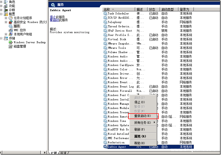Switch to the 扩展 tab

pos(54,153)
